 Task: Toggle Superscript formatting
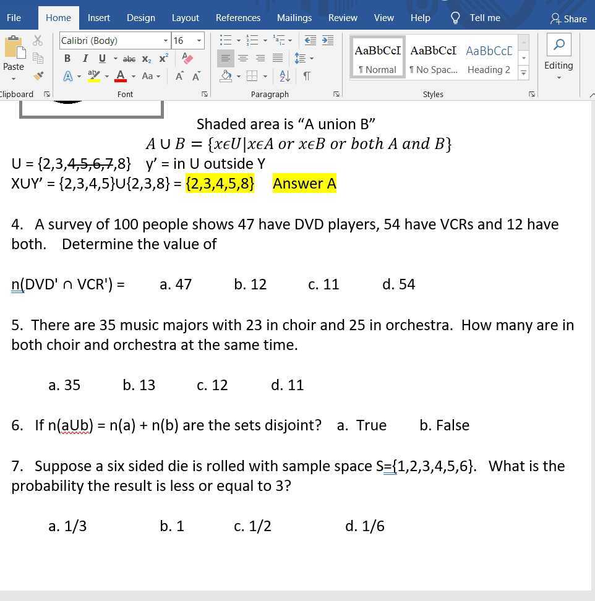pyautogui.click(x=164, y=58)
